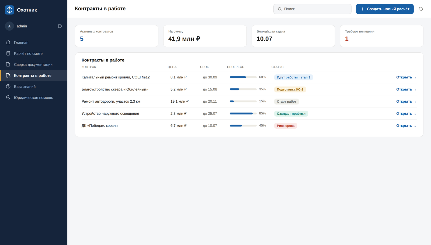
Task: Click the На сумму 41,9 млн ₽ card
Action: click(x=205, y=36)
